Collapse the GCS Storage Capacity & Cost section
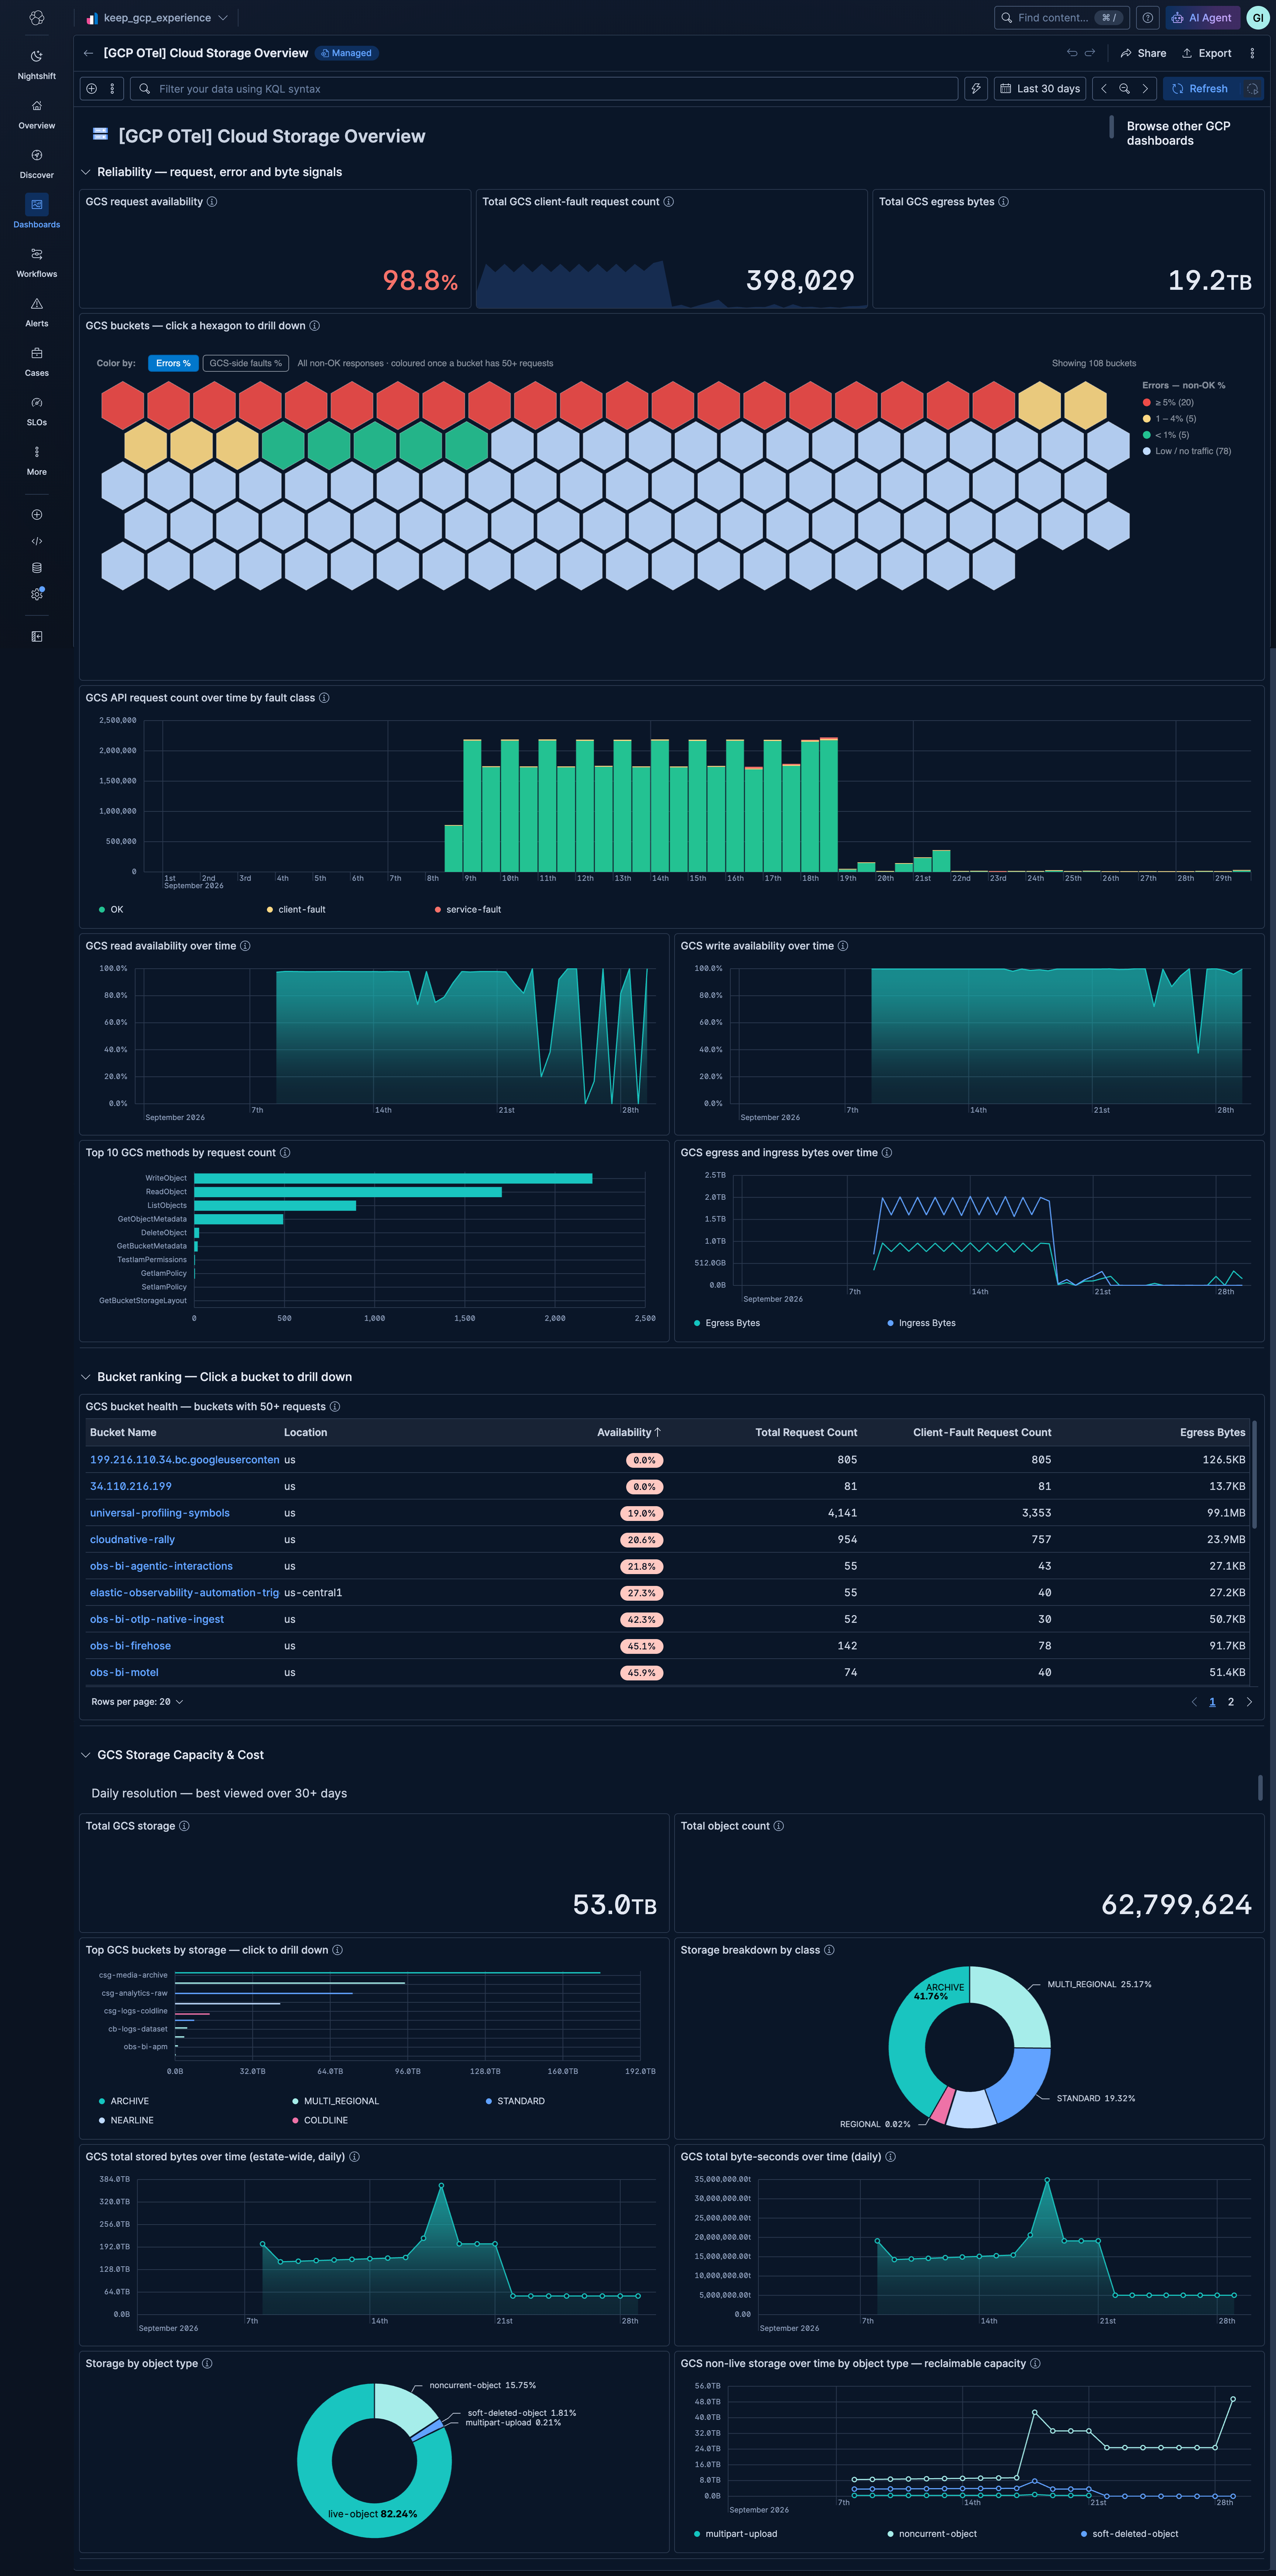1276x2576 pixels. point(86,1755)
